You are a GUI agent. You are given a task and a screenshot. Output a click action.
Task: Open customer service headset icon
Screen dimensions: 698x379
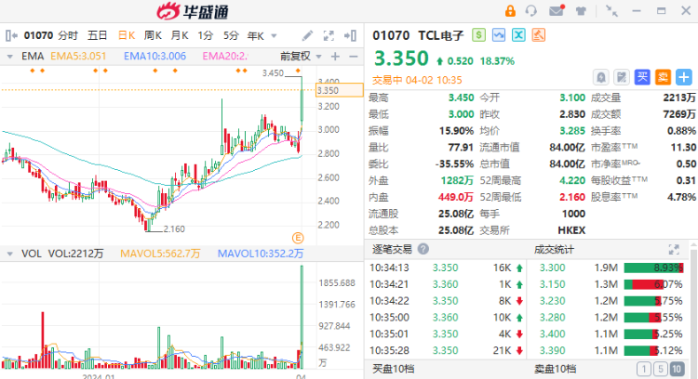531,10
